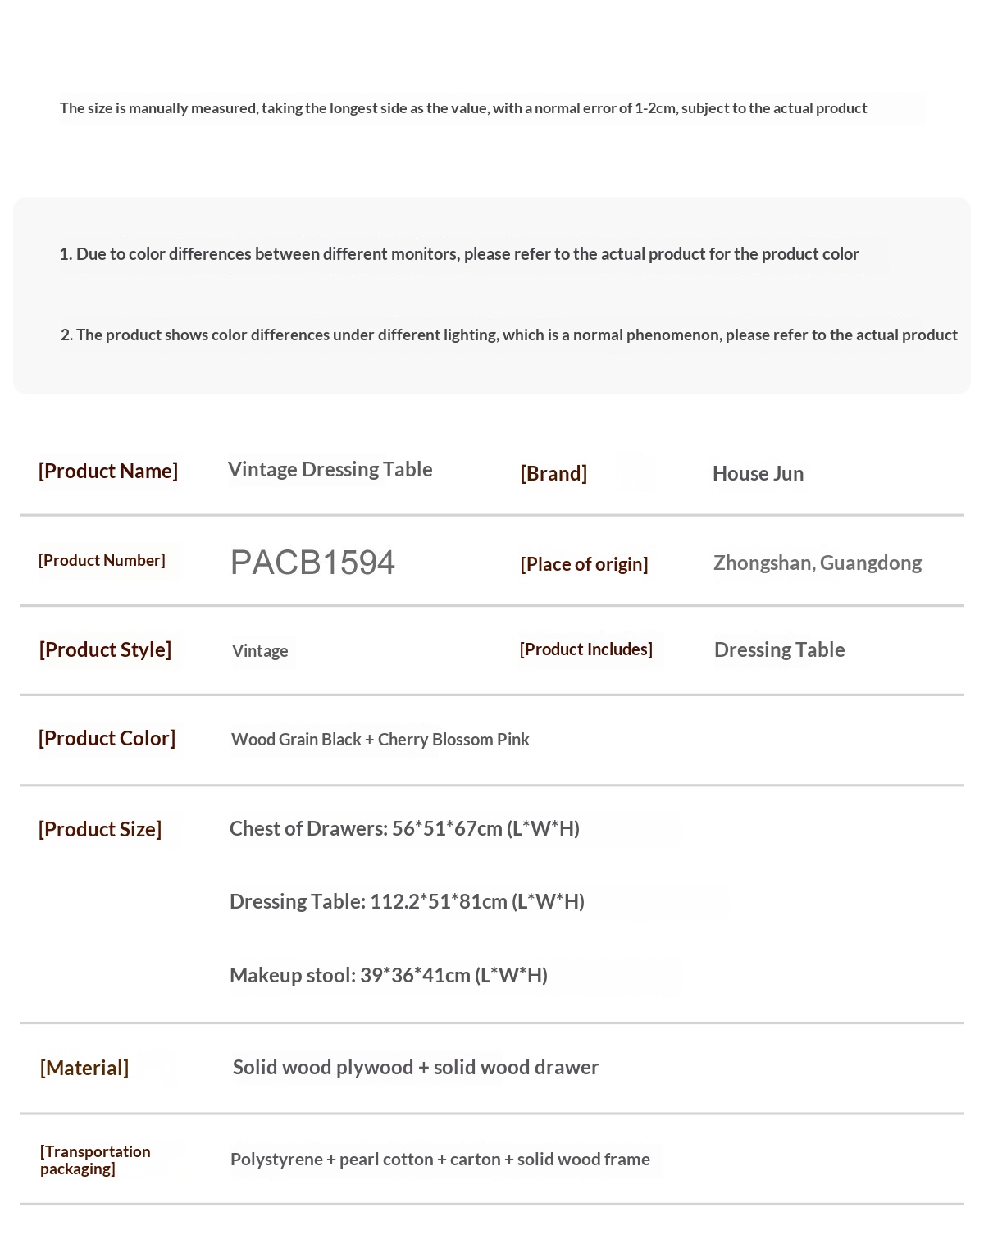The image size is (984, 1244).
Task: Click the [Product Number] label
Action: (x=102, y=561)
